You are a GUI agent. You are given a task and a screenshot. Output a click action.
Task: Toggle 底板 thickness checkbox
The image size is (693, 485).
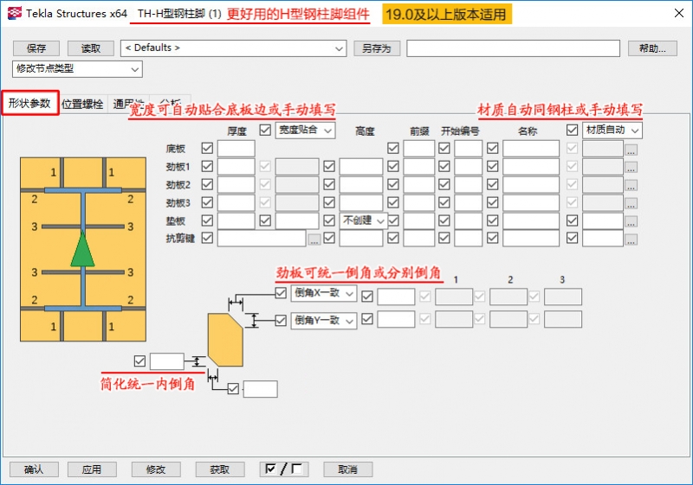[207, 148]
